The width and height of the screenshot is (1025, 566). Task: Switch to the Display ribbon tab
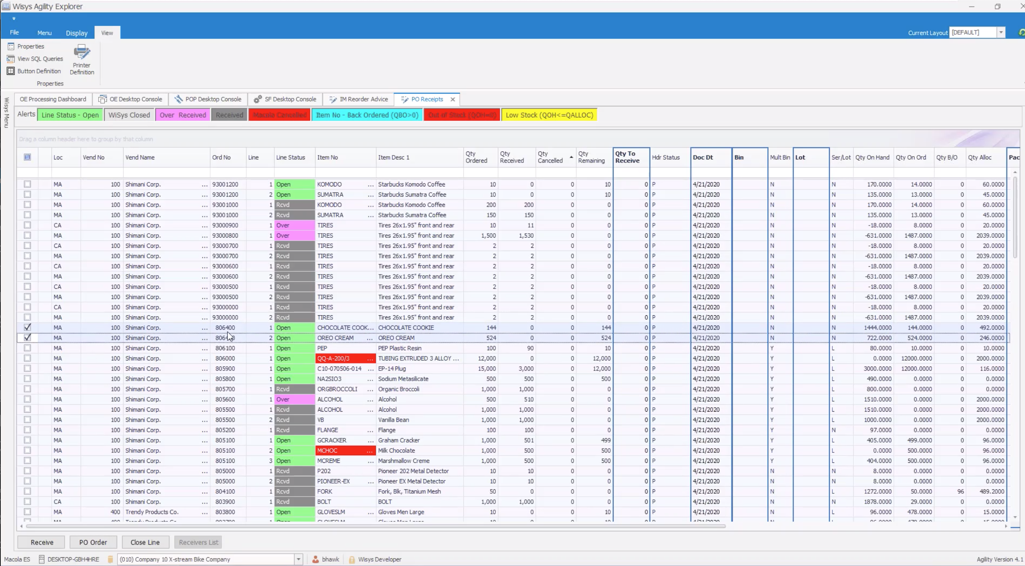(76, 33)
